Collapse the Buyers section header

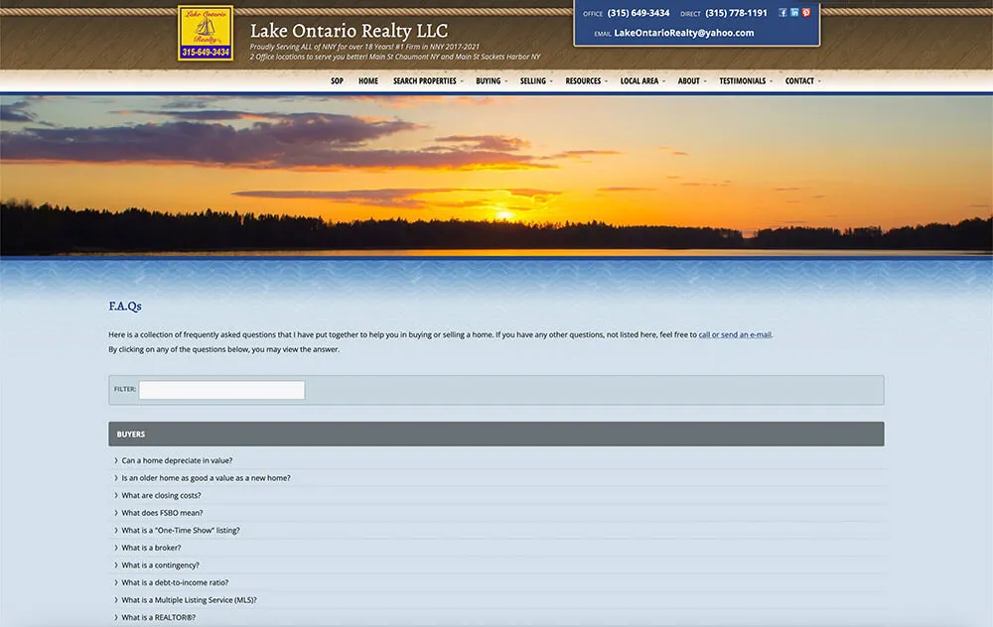click(x=496, y=435)
